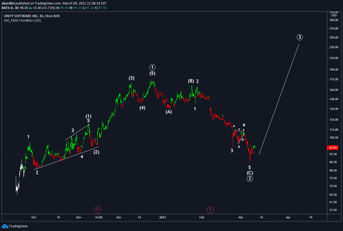Select the (C) wave label
Image resolution: width=343 pixels, height=231 pixels.
(250, 173)
